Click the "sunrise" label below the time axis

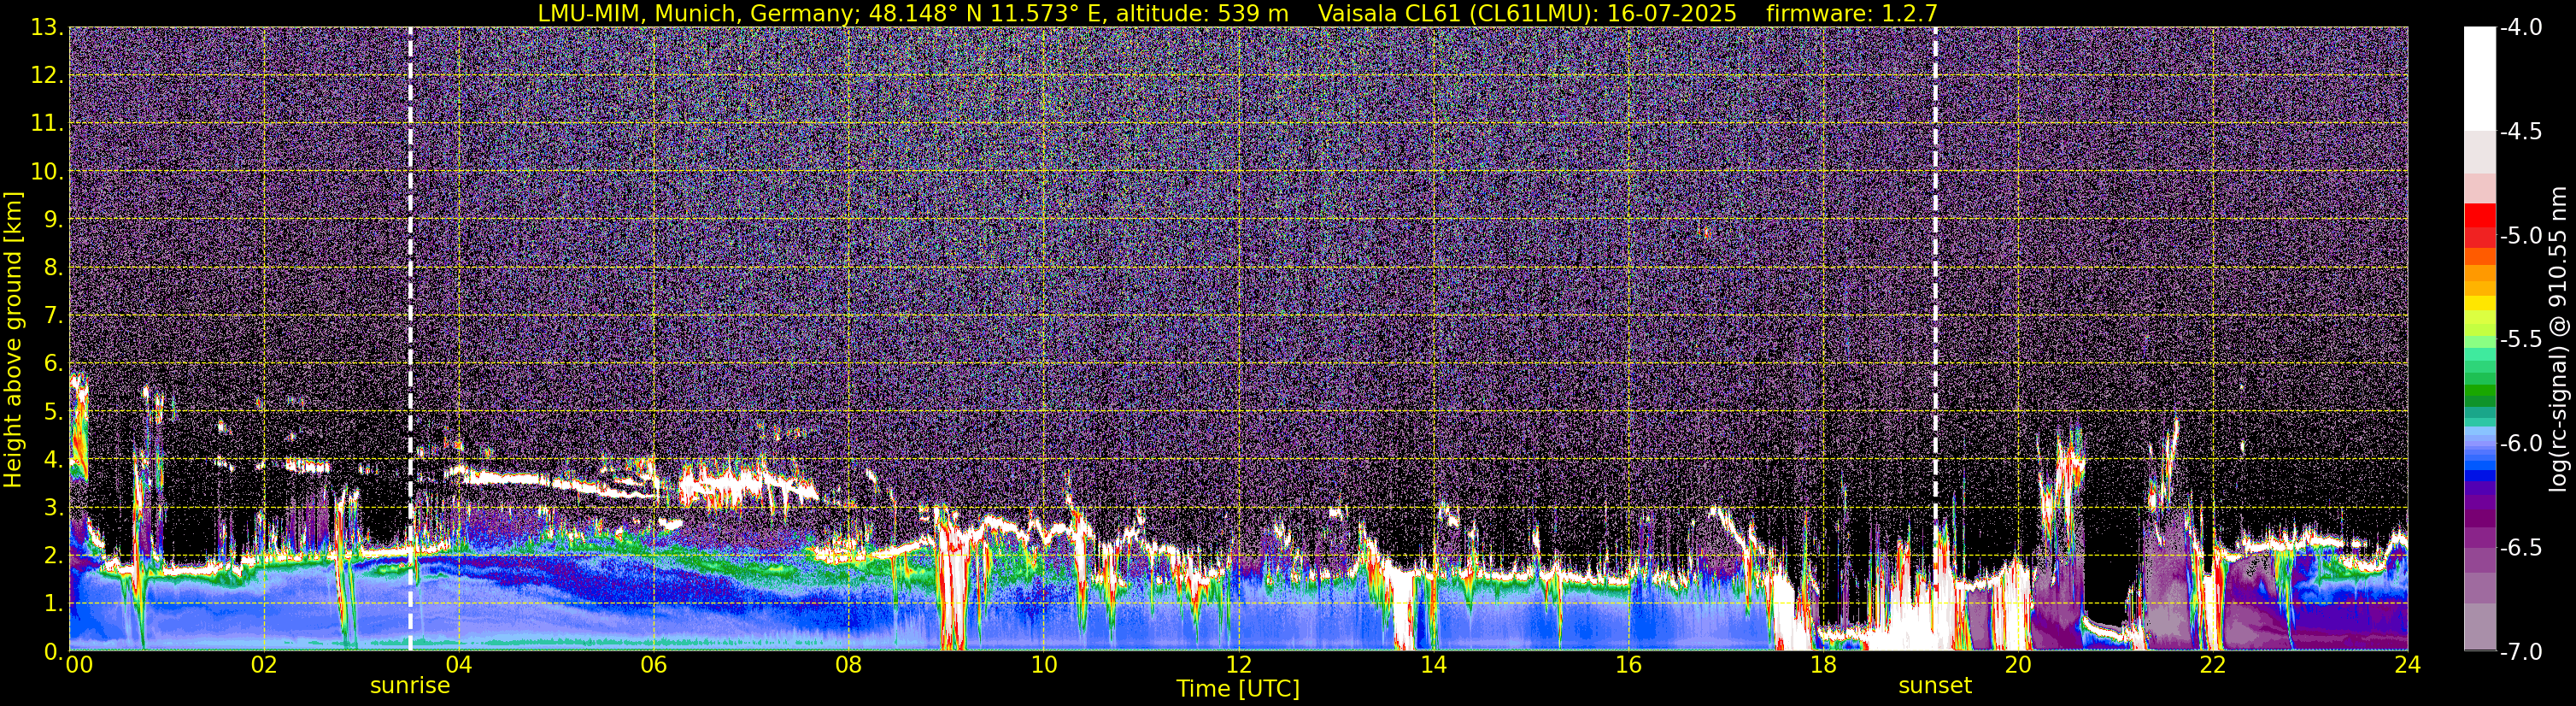410,686
